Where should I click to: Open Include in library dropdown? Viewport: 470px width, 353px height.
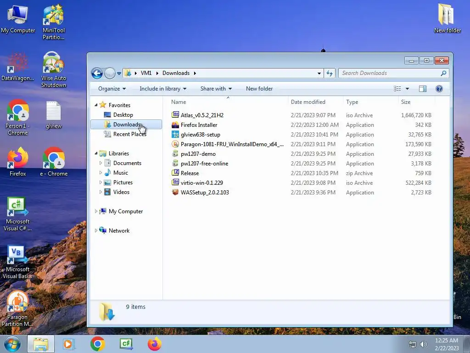(163, 89)
